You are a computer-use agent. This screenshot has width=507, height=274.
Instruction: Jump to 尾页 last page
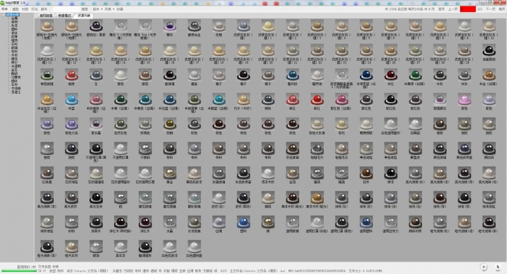(x=501, y=9)
